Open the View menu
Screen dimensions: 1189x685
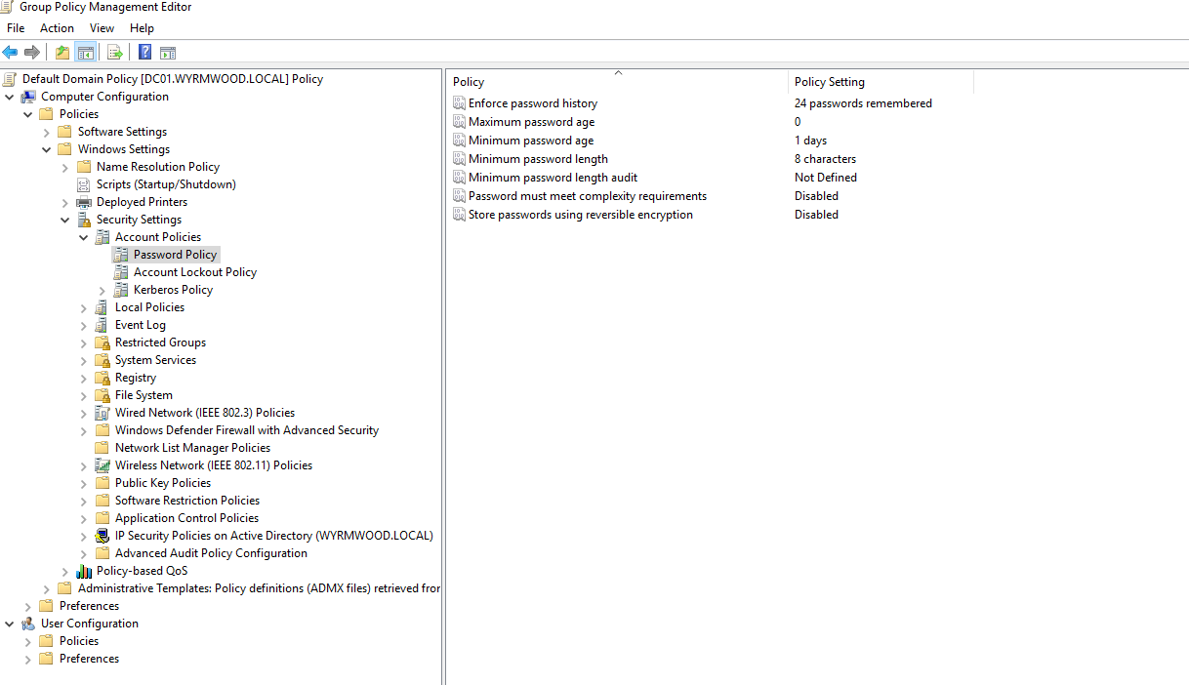(x=102, y=28)
